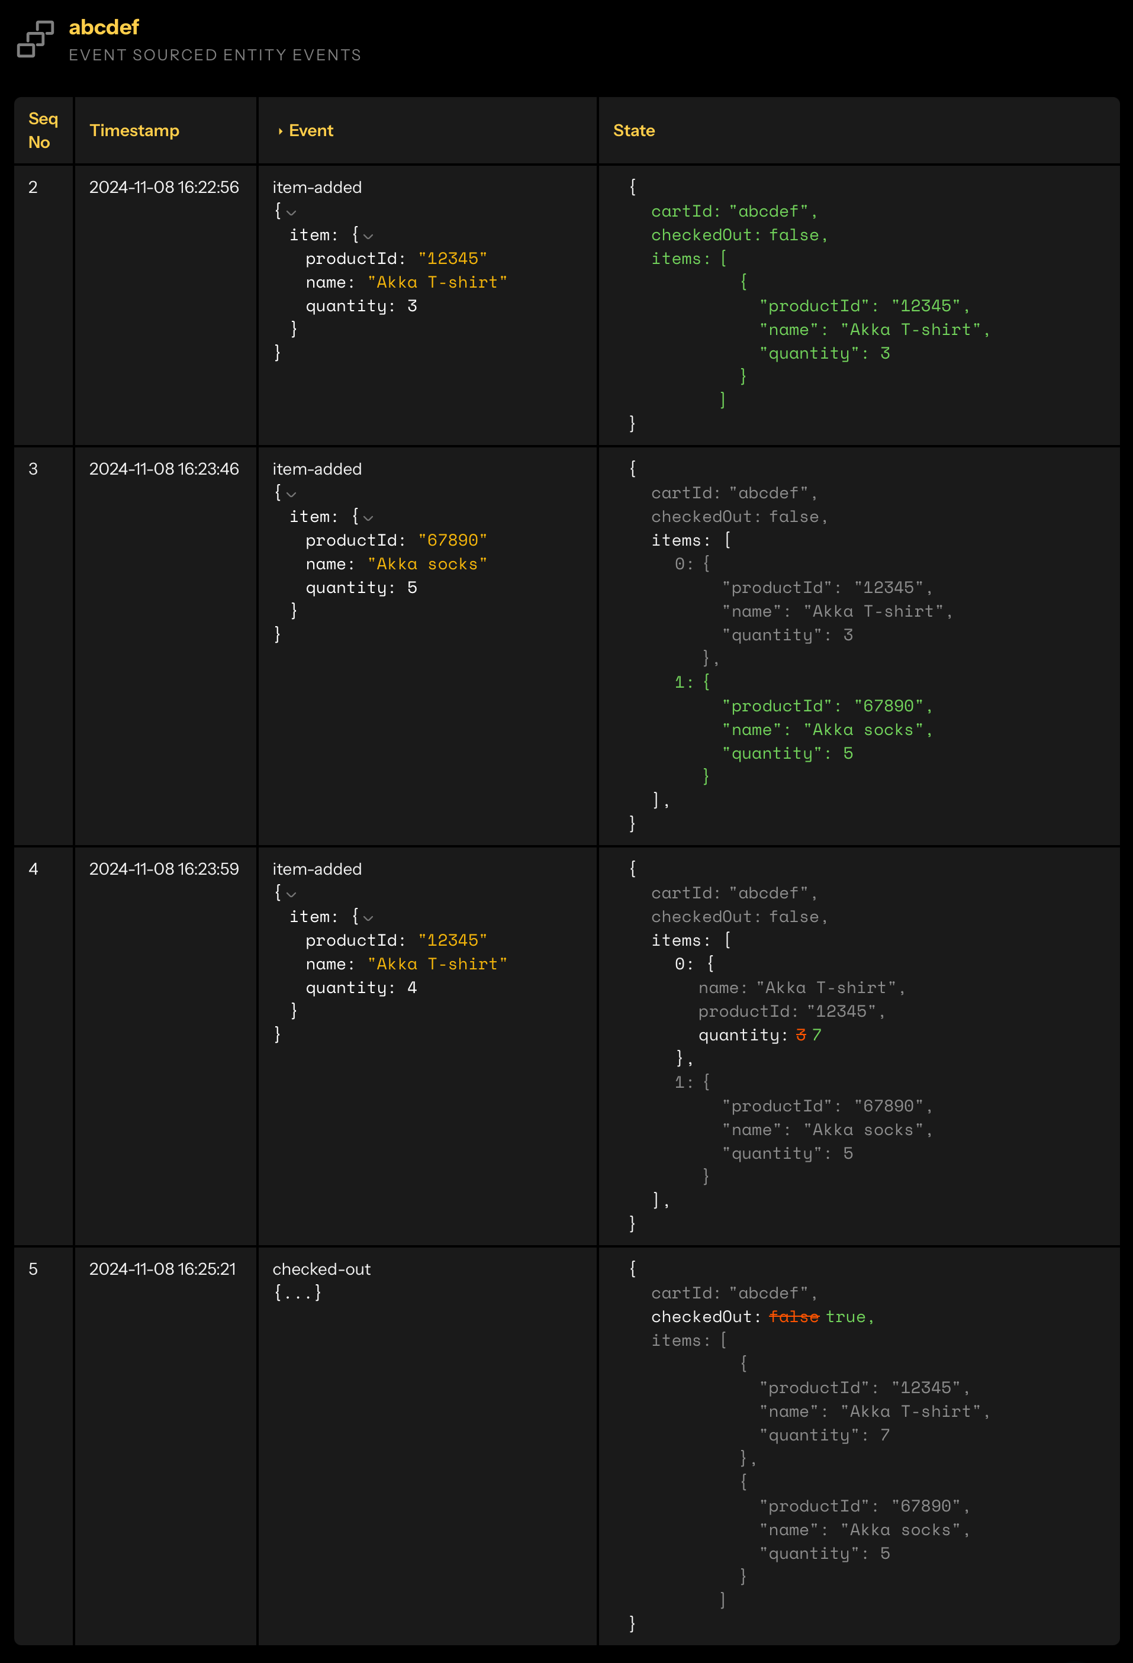
Task: Select timestamp 2024-11-08 16:25:21
Action: [x=162, y=1269]
